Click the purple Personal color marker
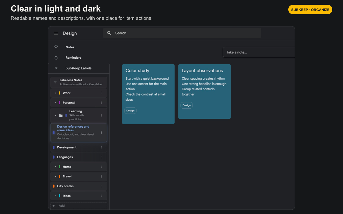Viewport: 343px width, 214px height. 59,103
